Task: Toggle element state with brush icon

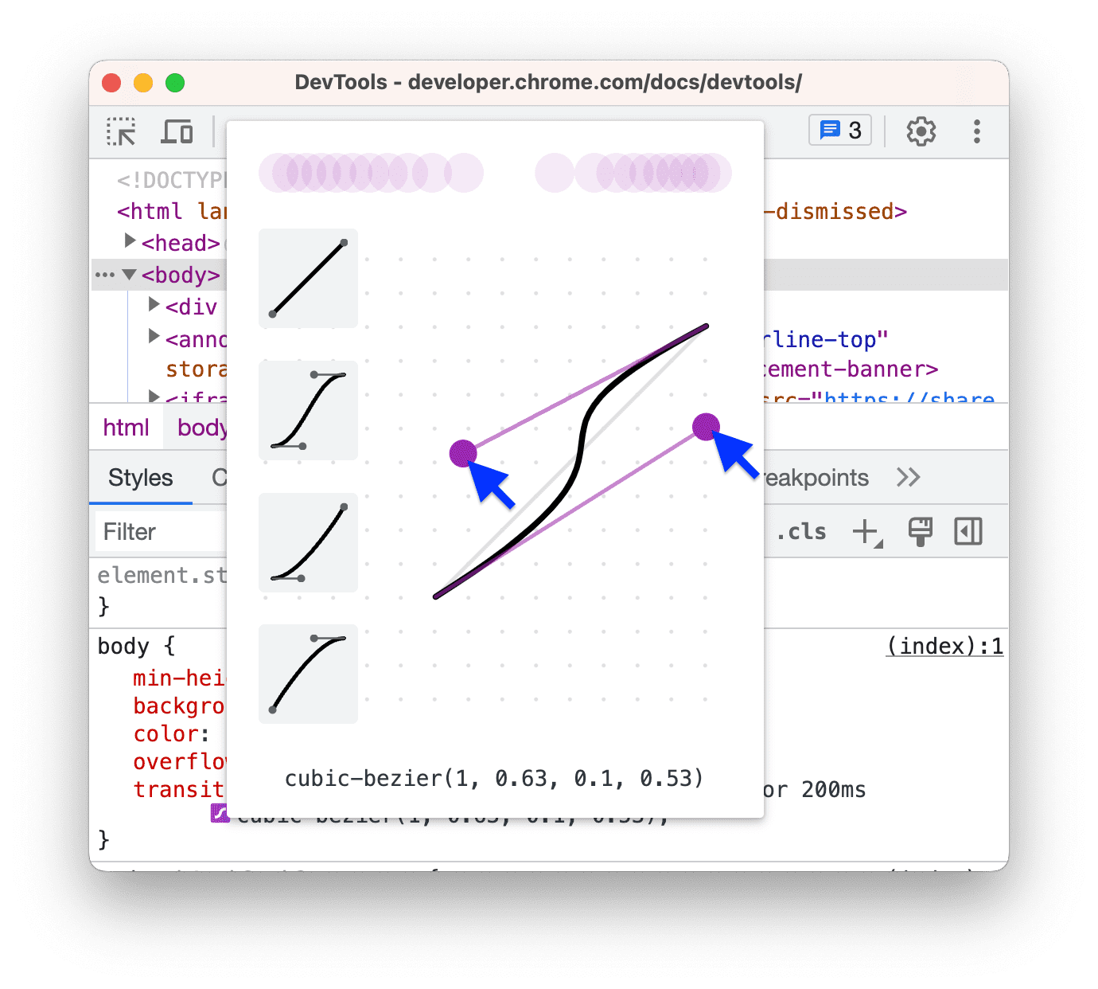Action: tap(921, 531)
